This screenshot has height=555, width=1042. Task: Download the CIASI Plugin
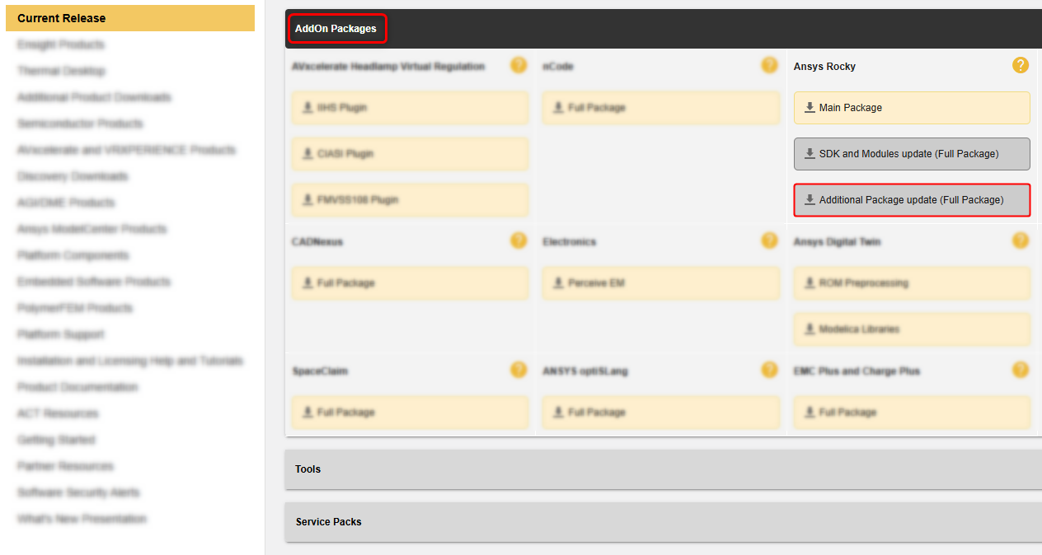[410, 154]
